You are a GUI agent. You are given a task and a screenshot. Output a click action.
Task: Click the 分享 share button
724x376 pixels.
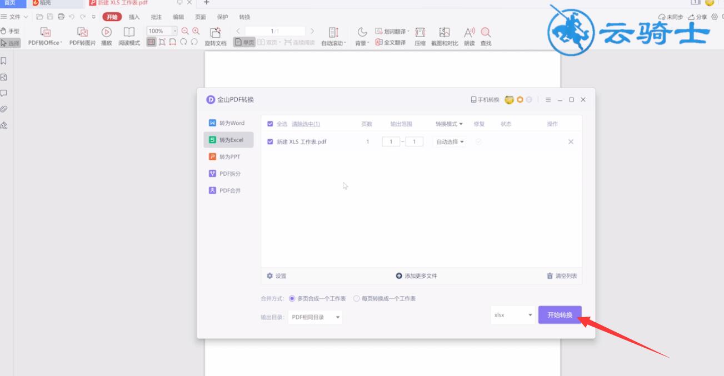pos(697,17)
